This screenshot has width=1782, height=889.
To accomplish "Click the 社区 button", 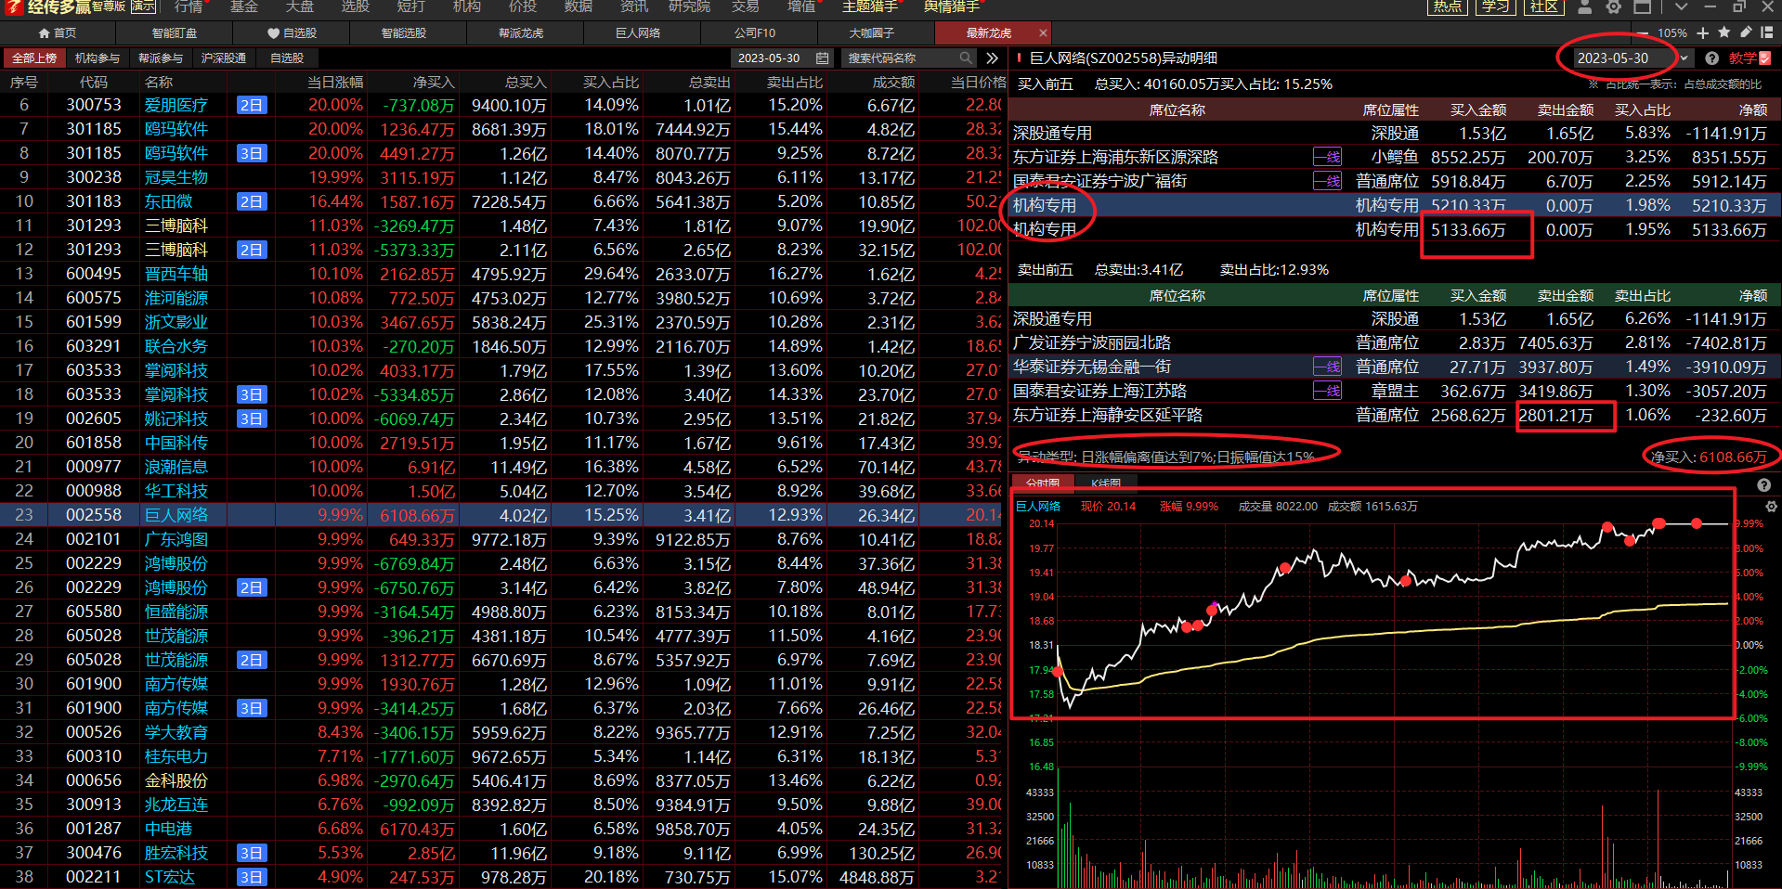I will 1543,6.
